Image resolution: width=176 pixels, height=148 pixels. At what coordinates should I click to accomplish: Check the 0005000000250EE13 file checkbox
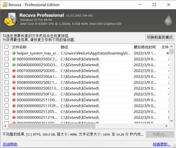point(7,88)
